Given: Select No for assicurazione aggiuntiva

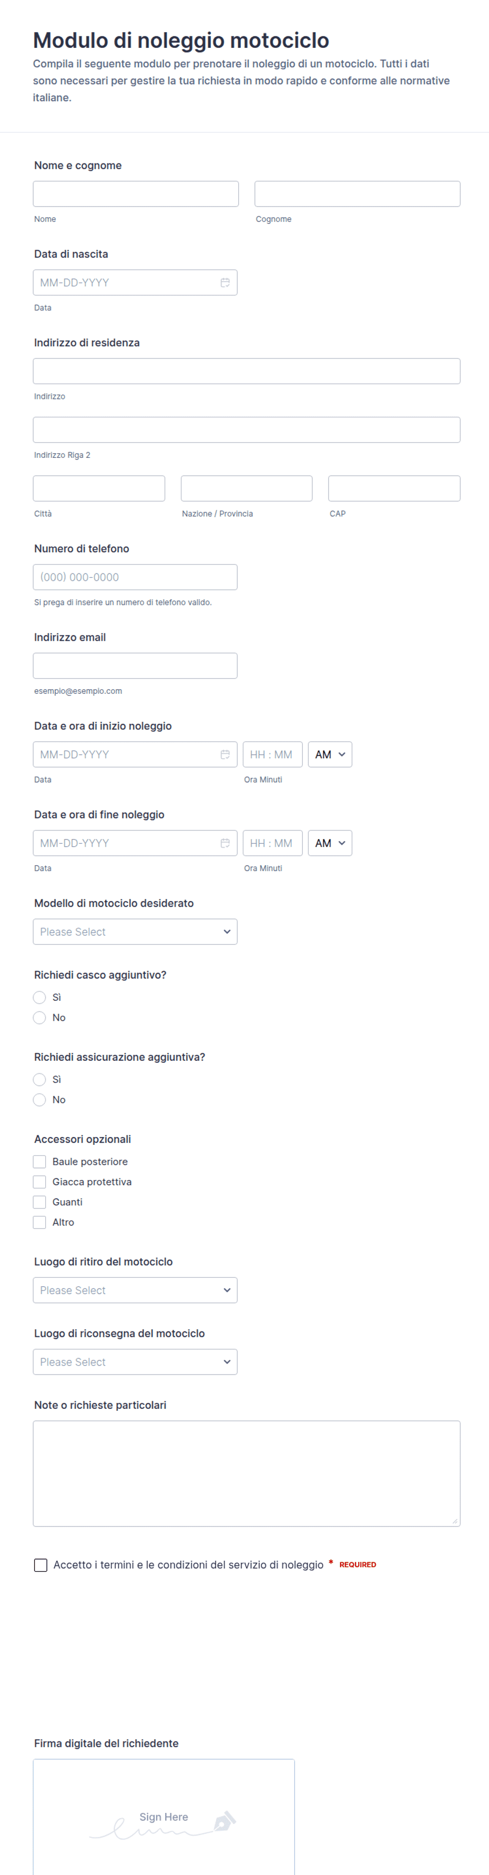Looking at the screenshot, I should (39, 1100).
